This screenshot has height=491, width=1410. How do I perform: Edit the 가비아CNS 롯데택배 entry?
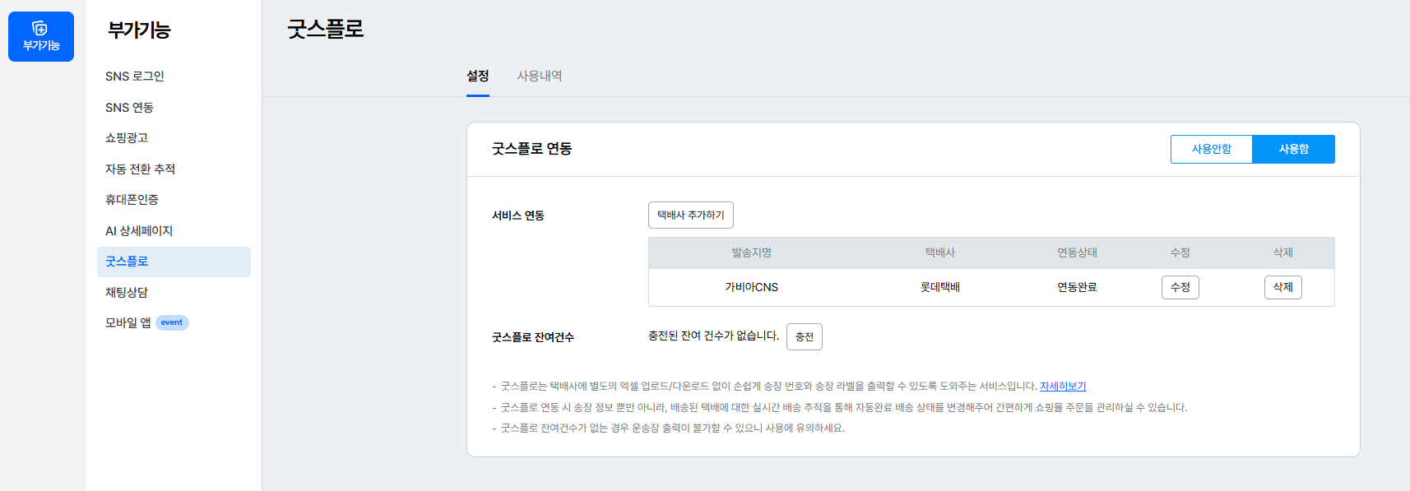tap(1180, 288)
